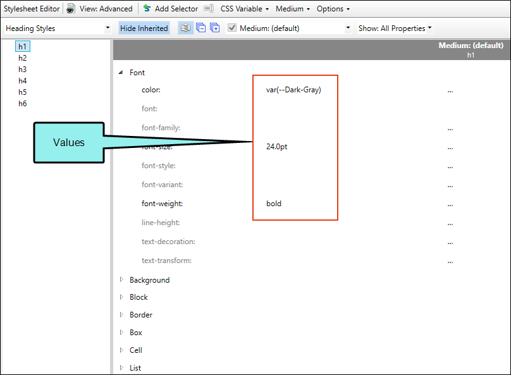Open the Options menu

pyautogui.click(x=333, y=9)
